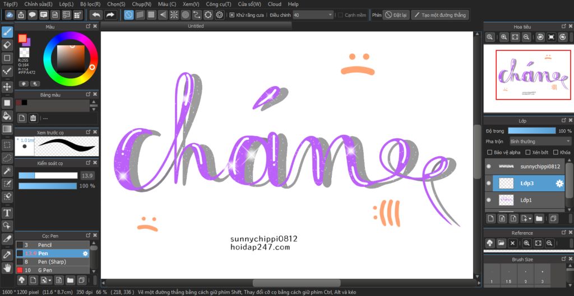Enable Khóa layer checkbox
574x296 pixels.
pos(556,152)
